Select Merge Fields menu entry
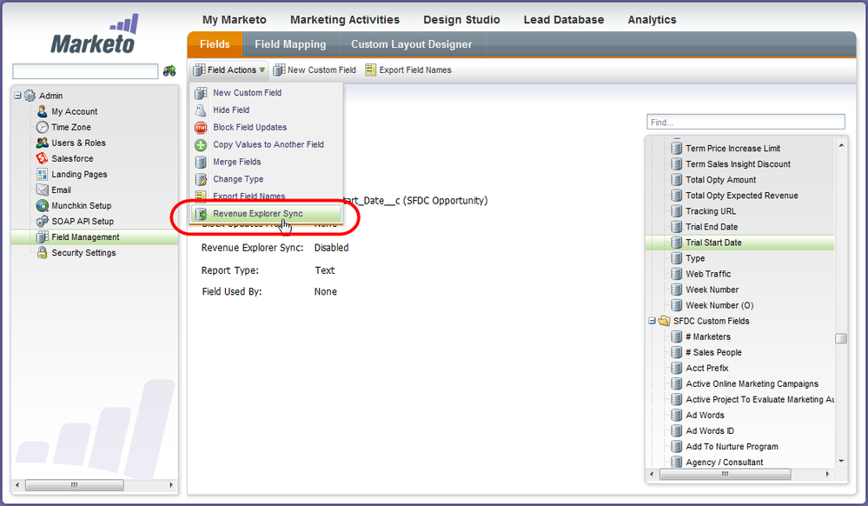Image resolution: width=868 pixels, height=506 pixels. (x=236, y=162)
